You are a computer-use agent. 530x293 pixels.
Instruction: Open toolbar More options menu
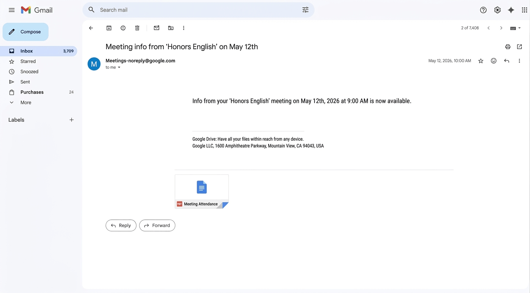184,28
